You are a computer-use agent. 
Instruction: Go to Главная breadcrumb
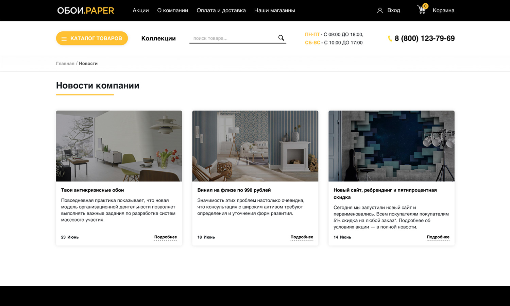65,64
